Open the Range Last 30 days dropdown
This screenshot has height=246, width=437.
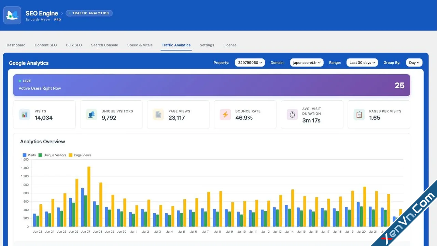(362, 63)
